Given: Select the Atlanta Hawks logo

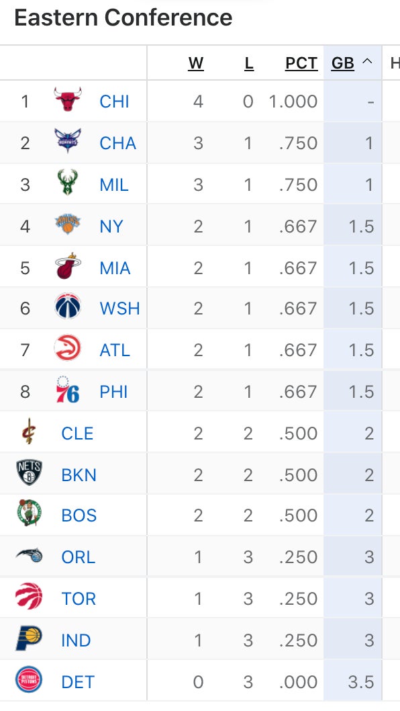Looking at the screenshot, I should click(68, 348).
